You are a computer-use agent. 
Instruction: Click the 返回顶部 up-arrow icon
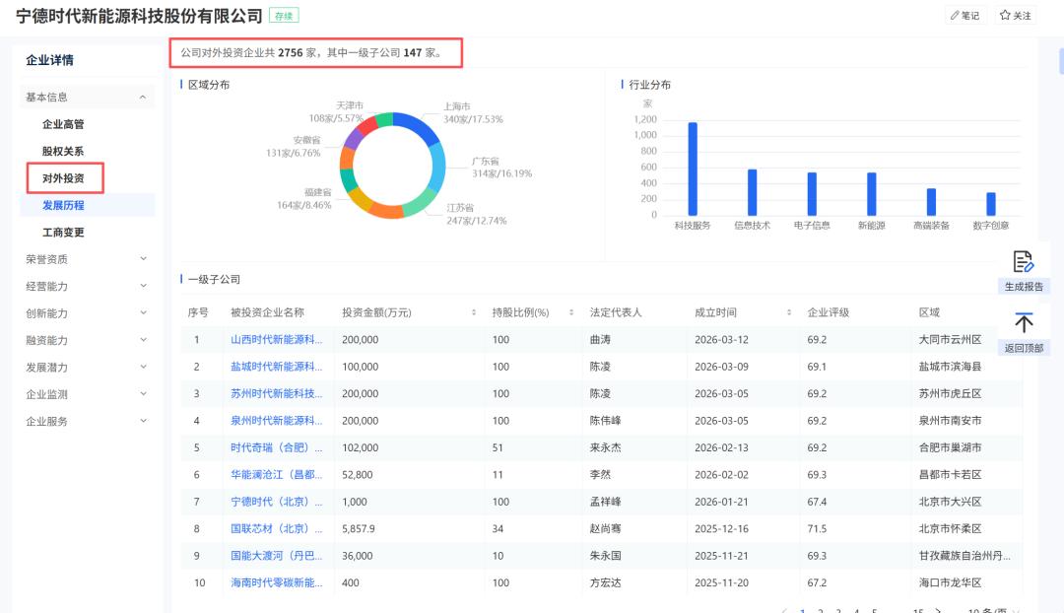click(1024, 322)
